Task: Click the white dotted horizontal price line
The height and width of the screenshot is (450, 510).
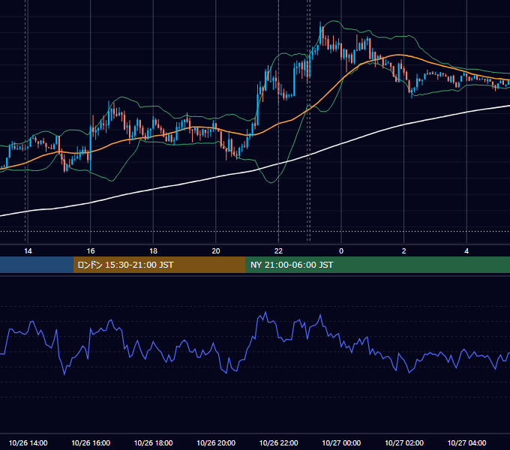Action: (x=255, y=232)
